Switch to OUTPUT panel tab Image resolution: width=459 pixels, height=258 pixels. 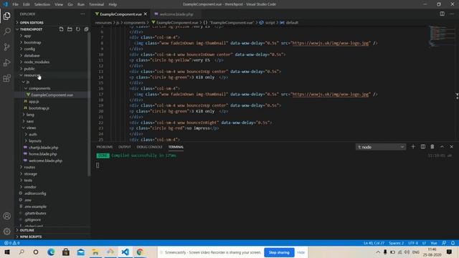pyautogui.click(x=125, y=147)
